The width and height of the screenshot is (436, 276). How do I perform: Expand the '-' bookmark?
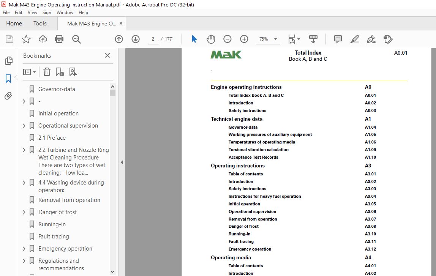click(24, 101)
